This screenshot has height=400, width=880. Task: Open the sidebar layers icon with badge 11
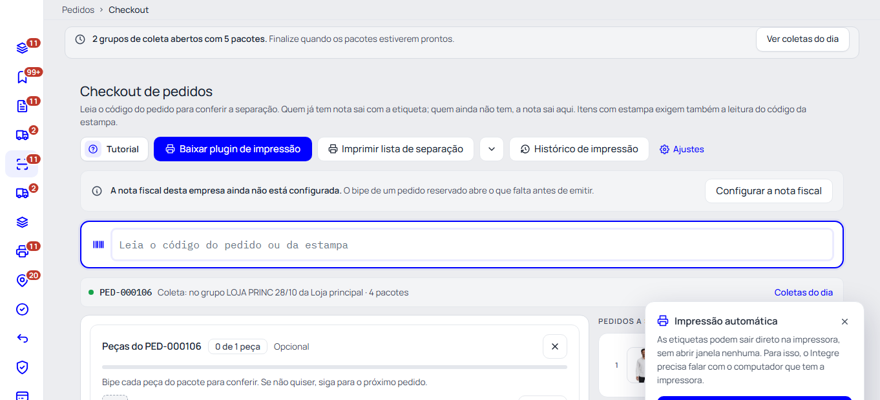pos(22,48)
